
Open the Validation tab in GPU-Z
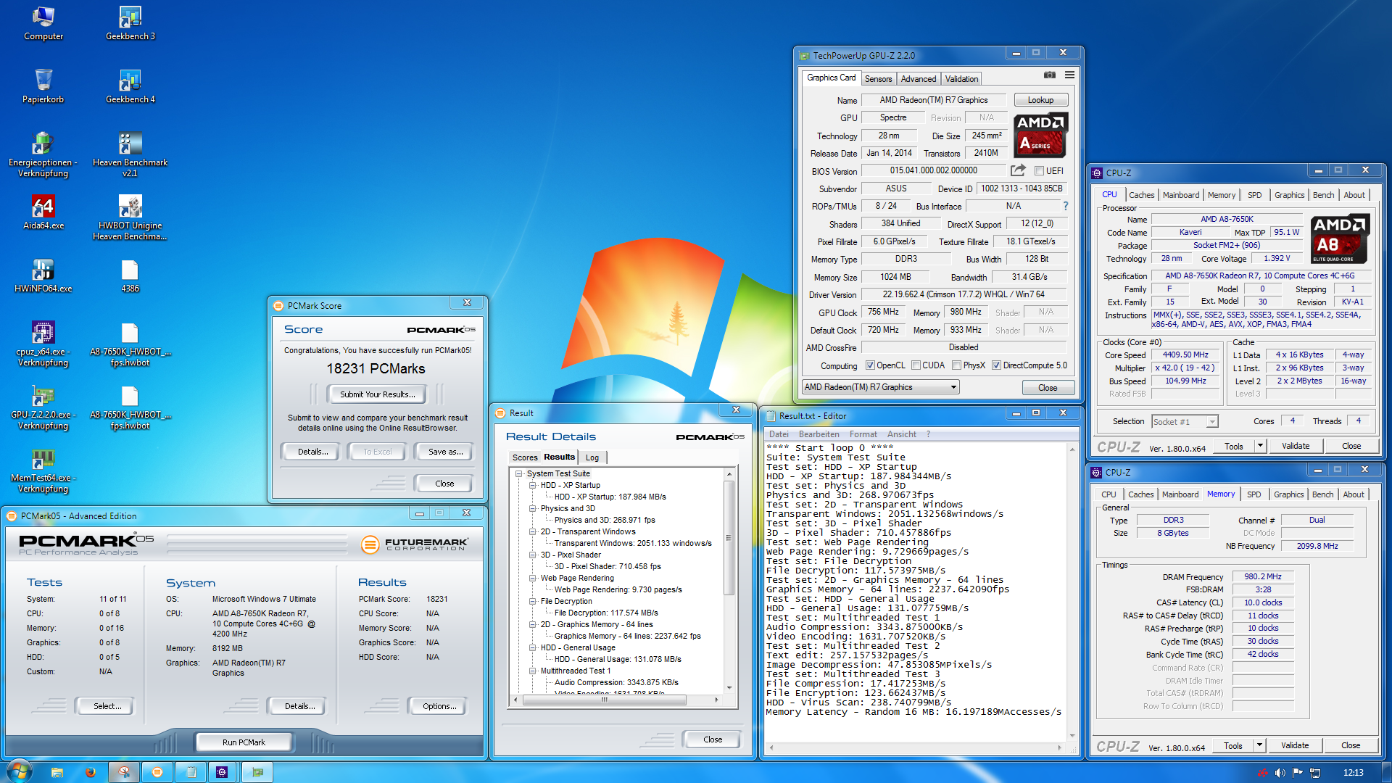click(961, 79)
